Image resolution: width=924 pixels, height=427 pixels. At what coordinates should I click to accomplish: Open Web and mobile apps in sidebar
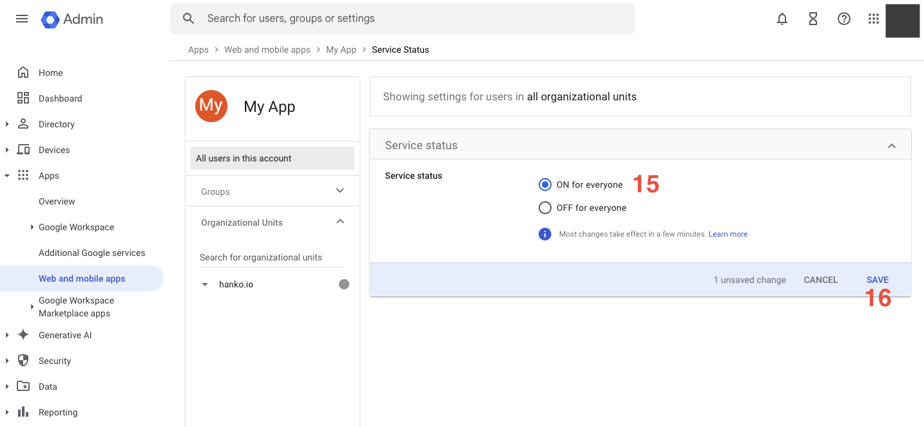[x=82, y=278]
